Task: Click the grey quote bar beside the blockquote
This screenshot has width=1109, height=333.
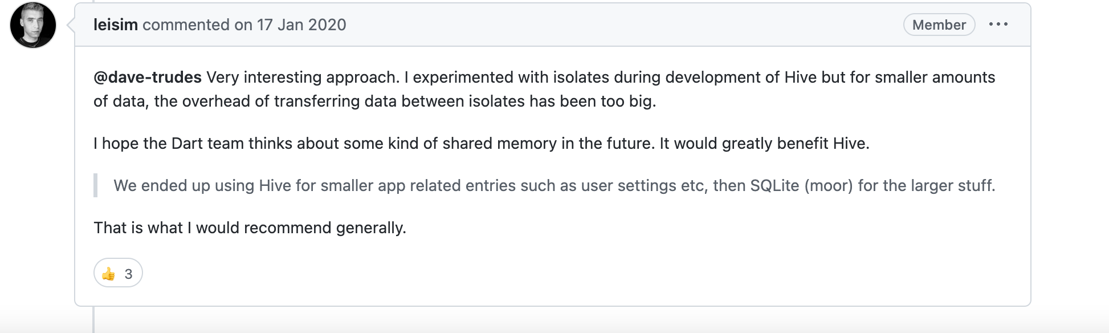Action: (95, 185)
